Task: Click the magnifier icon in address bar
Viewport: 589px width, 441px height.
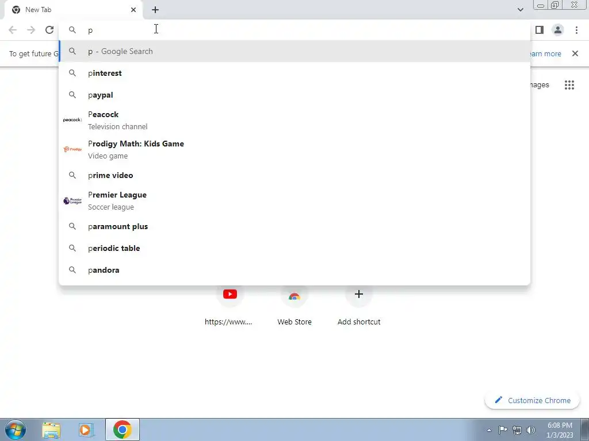Action: tap(72, 30)
